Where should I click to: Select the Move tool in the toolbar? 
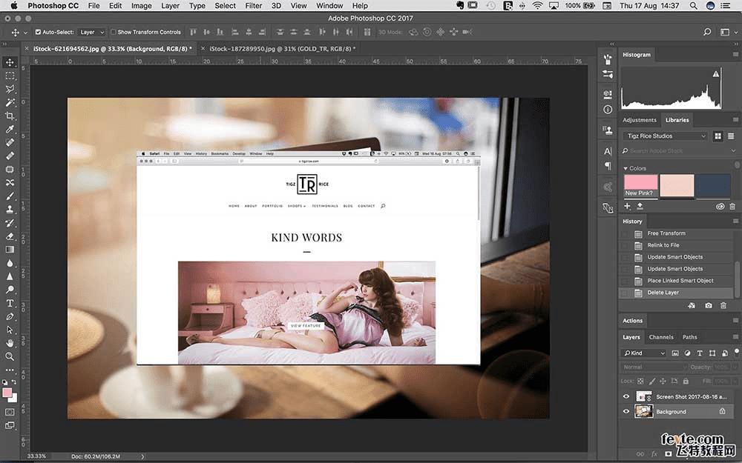(10, 63)
